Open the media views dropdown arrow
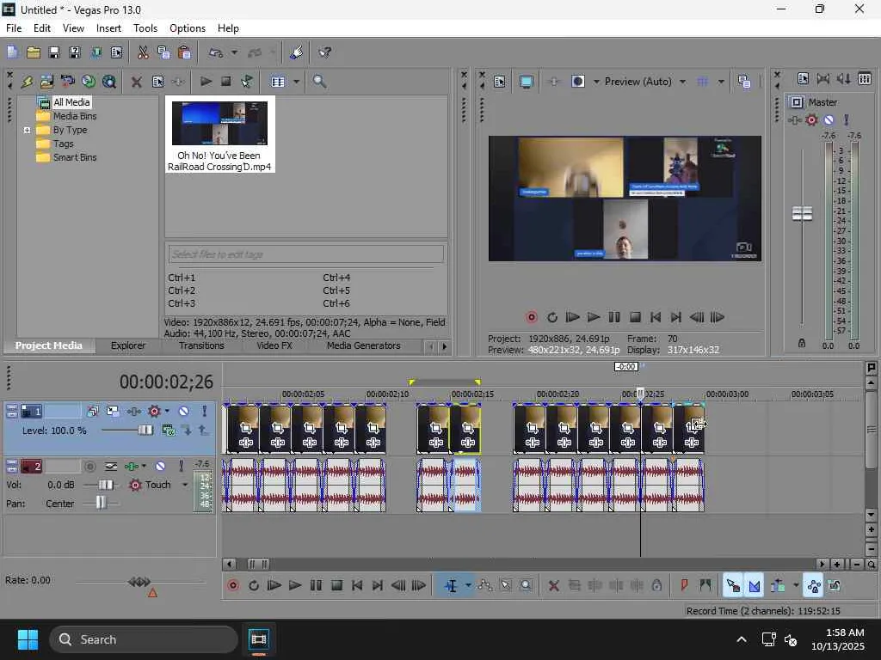This screenshot has height=660, width=881. pos(296,82)
